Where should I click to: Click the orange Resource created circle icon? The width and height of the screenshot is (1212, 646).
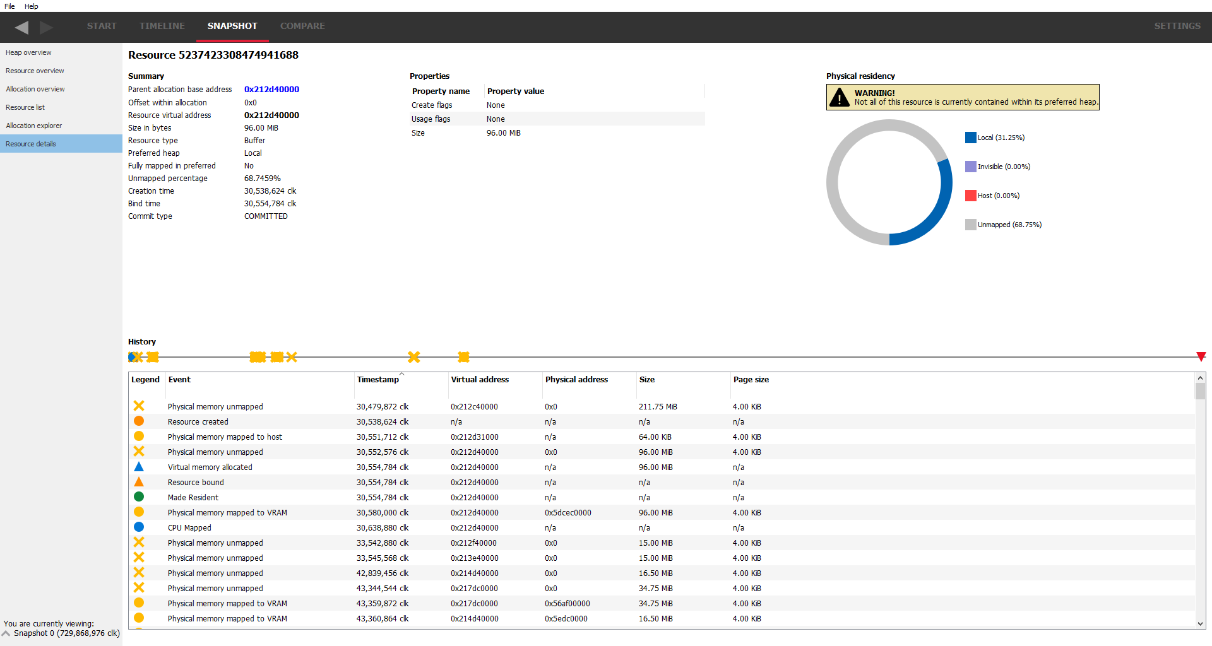coord(139,421)
